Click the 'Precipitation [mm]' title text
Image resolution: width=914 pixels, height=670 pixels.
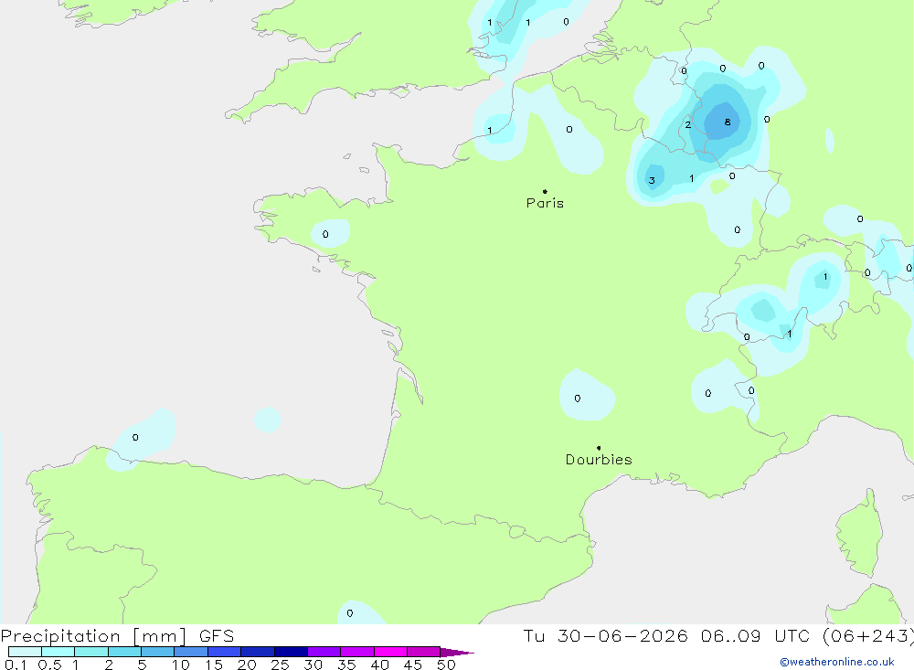tap(94, 635)
